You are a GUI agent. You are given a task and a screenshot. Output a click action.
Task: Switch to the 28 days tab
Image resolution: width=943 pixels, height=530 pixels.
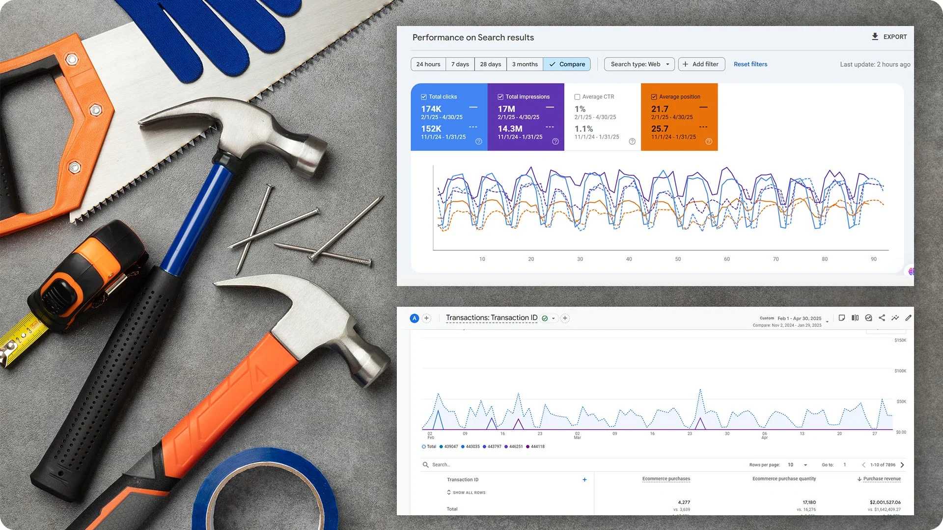[x=490, y=64]
